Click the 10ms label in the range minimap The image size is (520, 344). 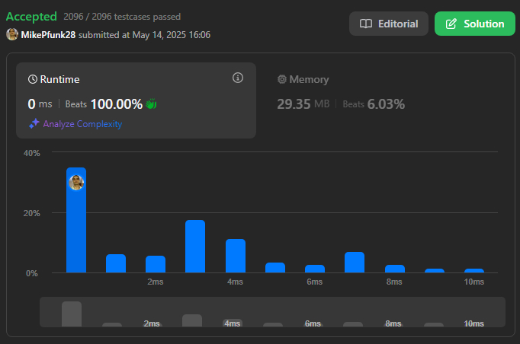[x=473, y=323]
